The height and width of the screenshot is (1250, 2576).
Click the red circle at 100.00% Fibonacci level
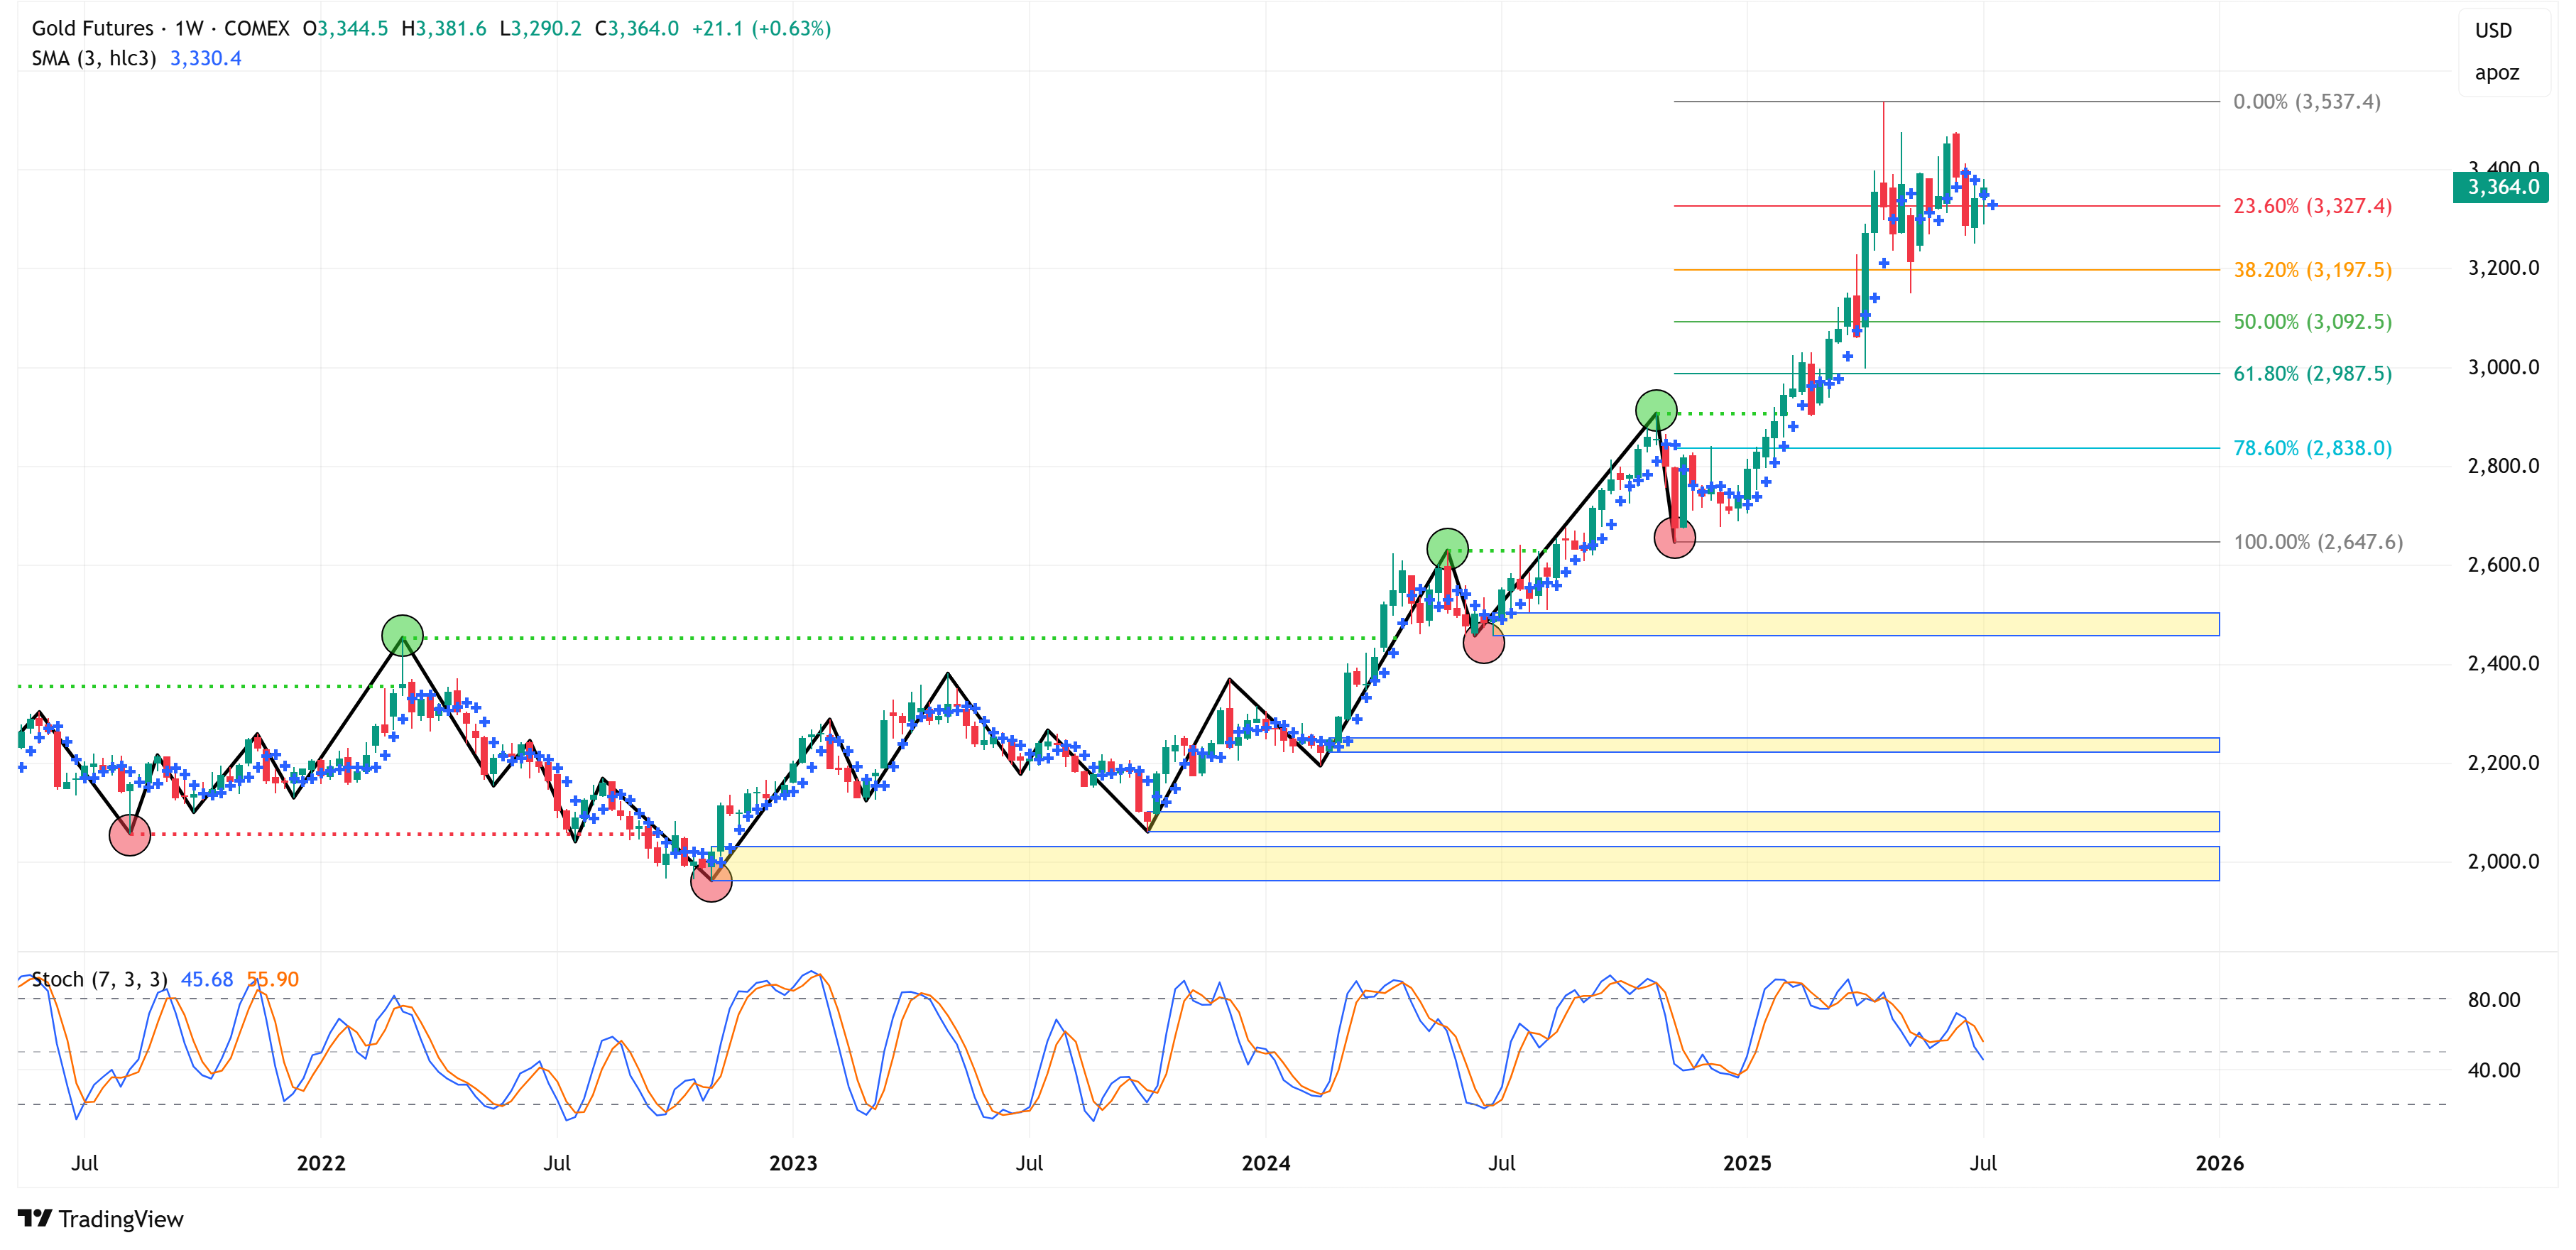click(1675, 538)
